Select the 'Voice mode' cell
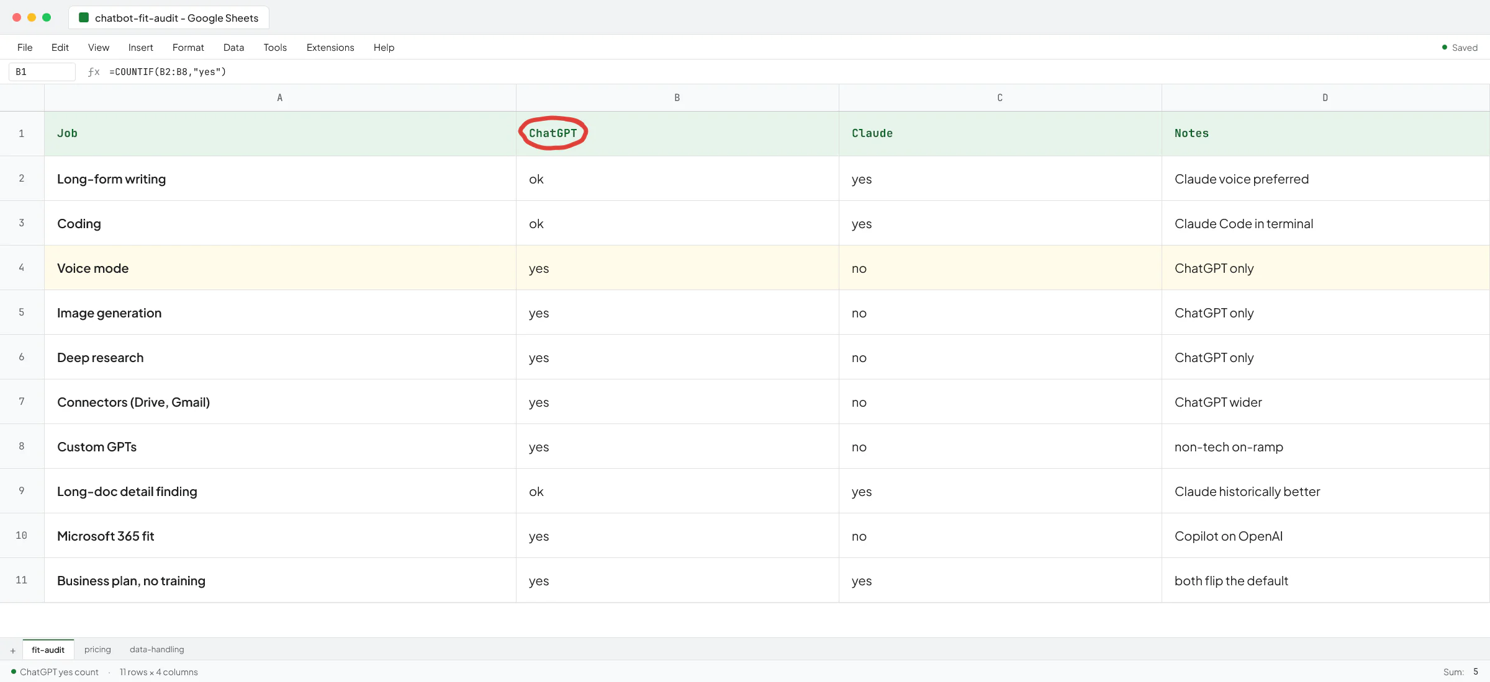 point(280,268)
